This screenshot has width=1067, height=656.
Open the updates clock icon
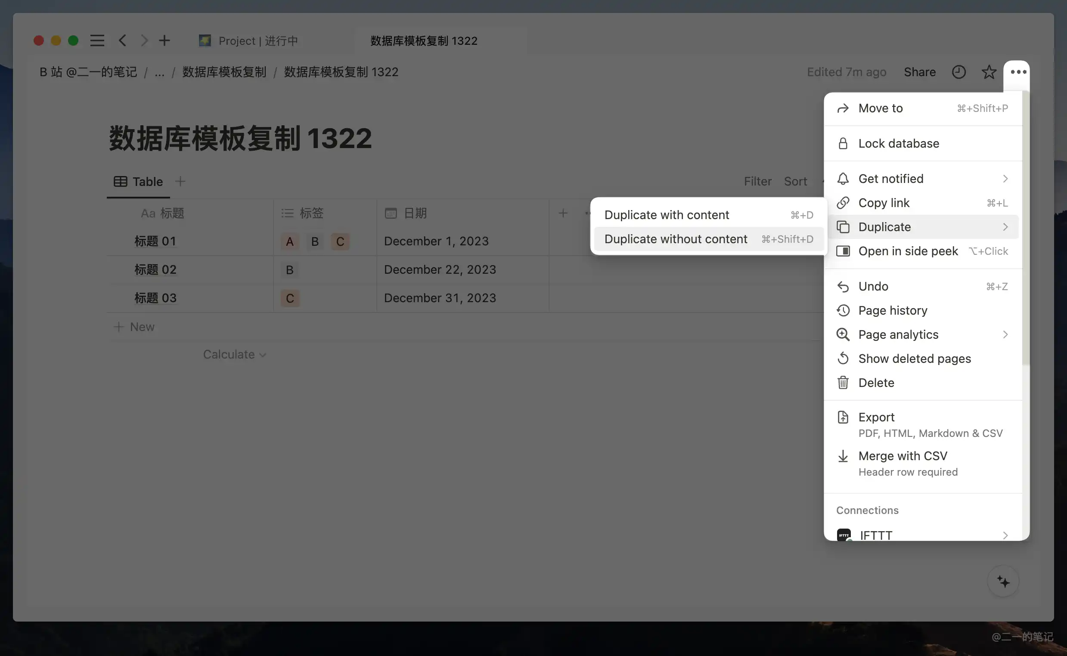pos(958,72)
